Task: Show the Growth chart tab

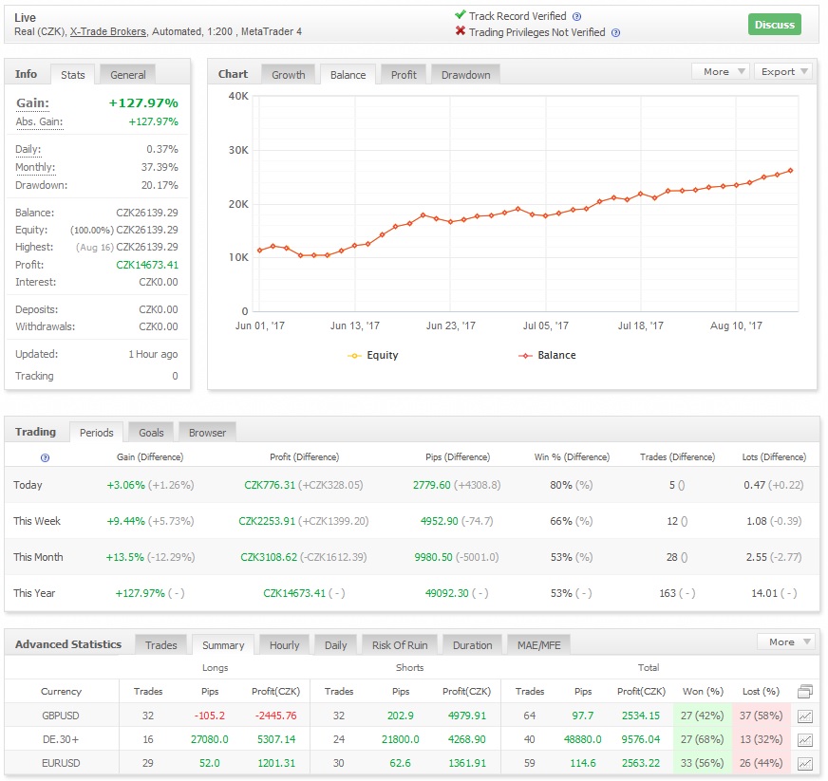Action: pos(289,74)
